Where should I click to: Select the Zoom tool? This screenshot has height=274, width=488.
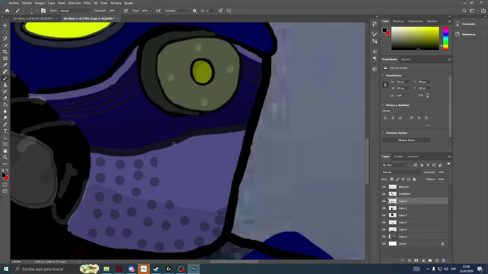pos(5,157)
